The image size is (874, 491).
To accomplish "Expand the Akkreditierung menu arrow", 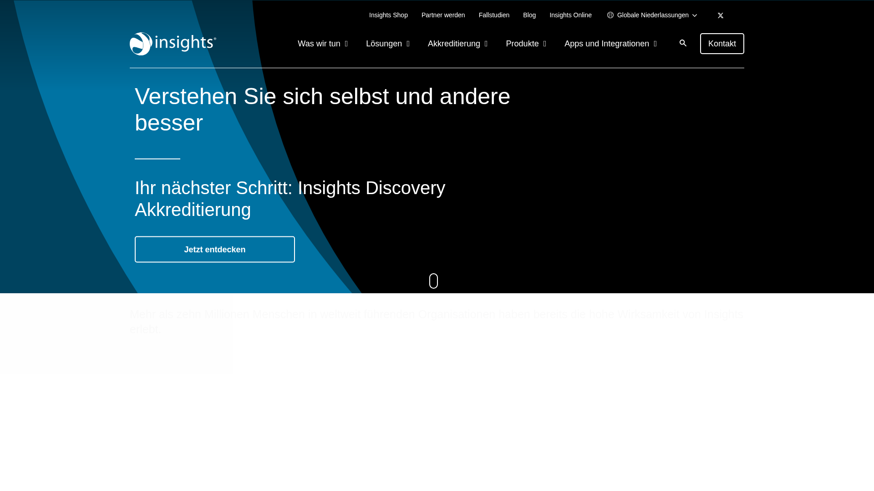I will [486, 44].
